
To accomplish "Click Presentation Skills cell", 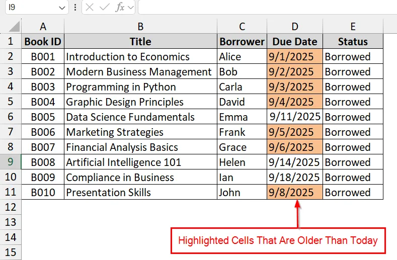I will (140, 192).
